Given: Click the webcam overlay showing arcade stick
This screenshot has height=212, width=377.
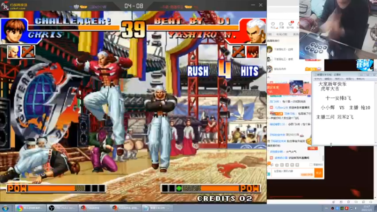Looking at the screenshot, I should [x=338, y=29].
